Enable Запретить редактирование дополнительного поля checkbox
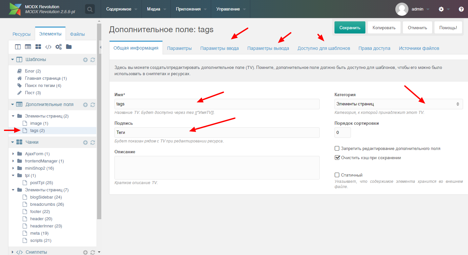This screenshot has width=468, height=255. coord(337,148)
